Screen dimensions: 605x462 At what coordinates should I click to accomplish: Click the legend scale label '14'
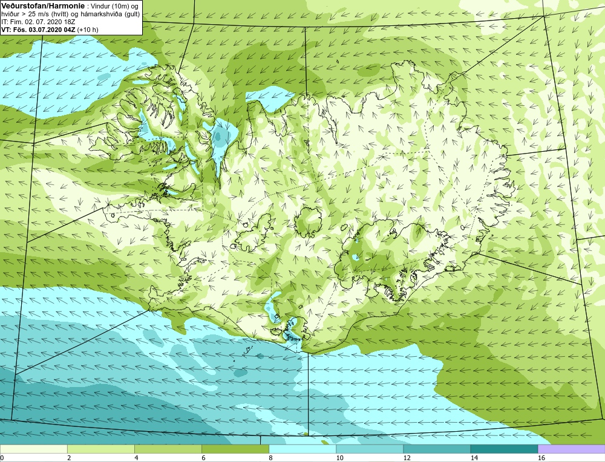tap(474, 458)
